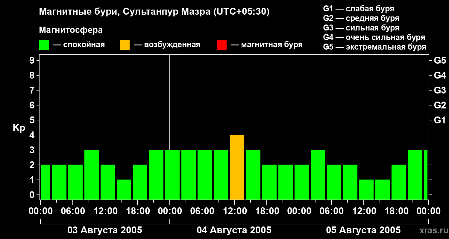Click the Kp 2 bar at 18:00 on 05 Августа
Viewport: 449px width, 239px height.
click(399, 182)
